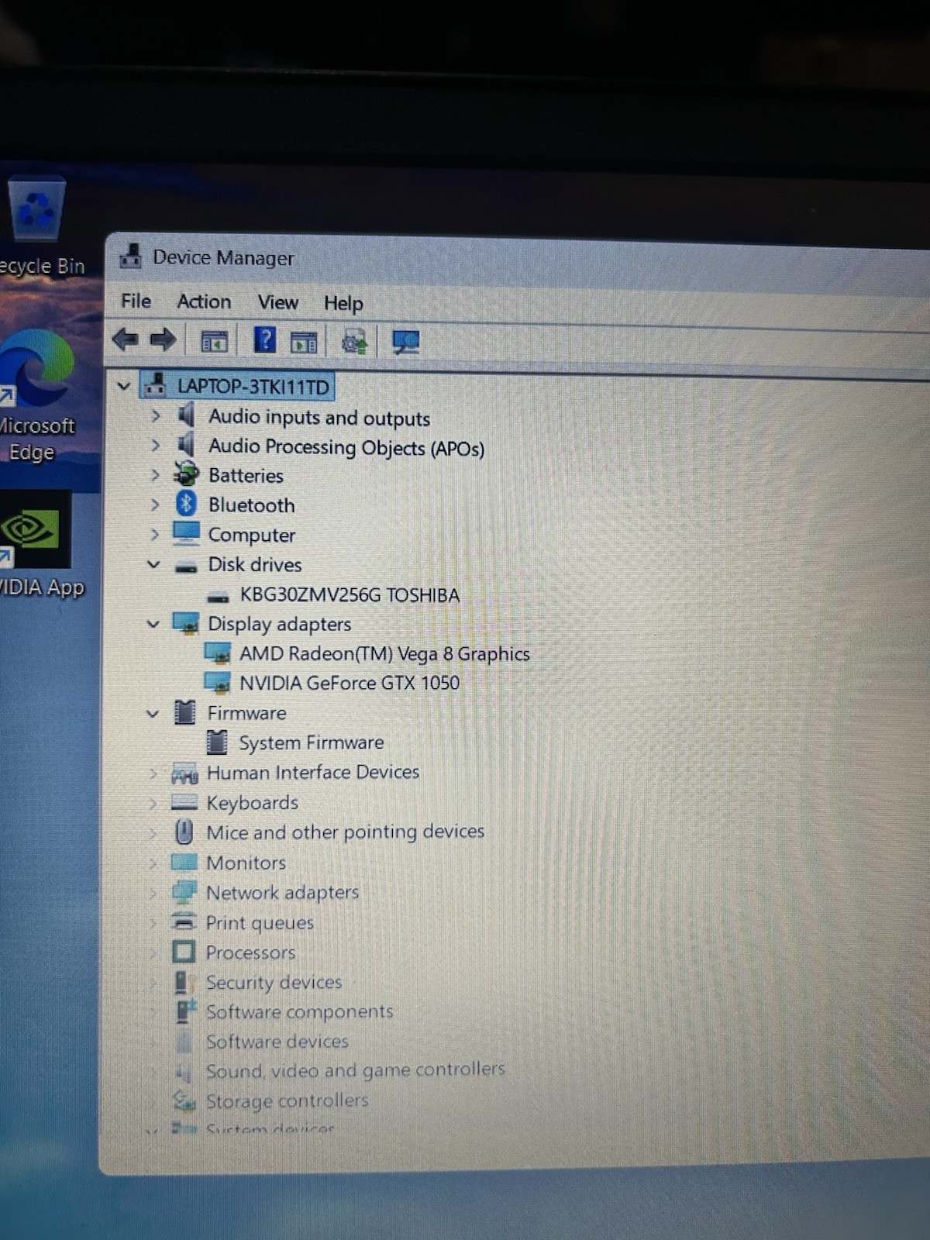The width and height of the screenshot is (930, 1240).
Task: Expand Audio inputs and outputs chevron
Action: [155, 415]
